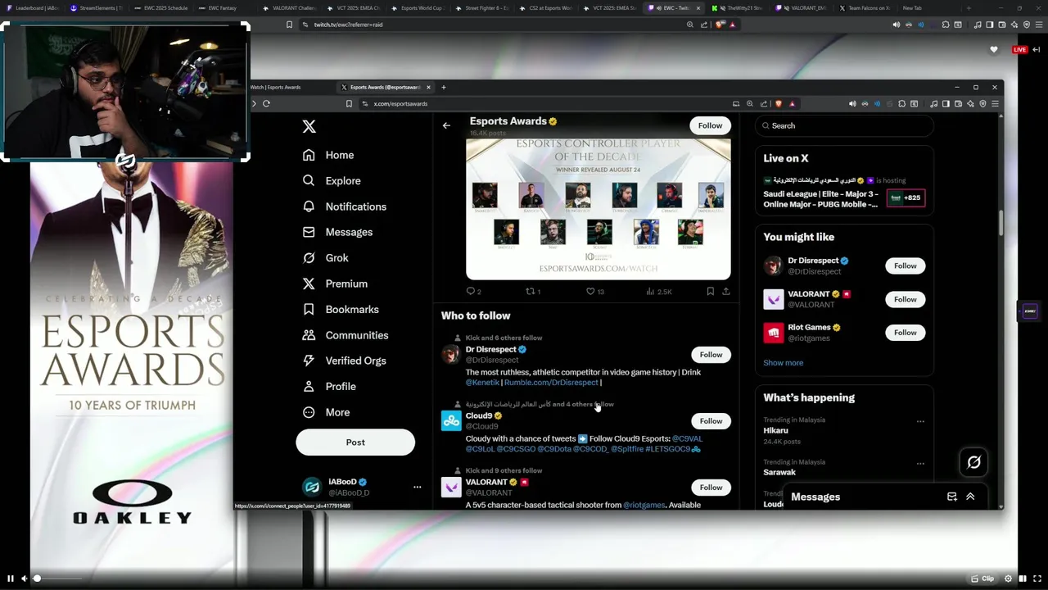Go back with arrow beside Esports Awards
The height and width of the screenshot is (590, 1048).
(x=446, y=125)
